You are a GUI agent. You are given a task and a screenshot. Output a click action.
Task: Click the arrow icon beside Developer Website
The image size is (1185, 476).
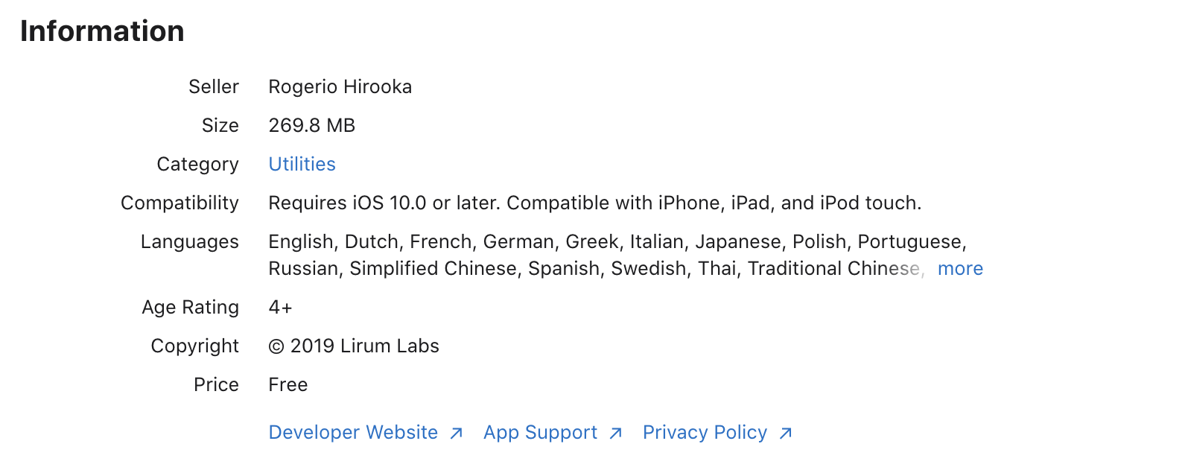[x=457, y=433]
